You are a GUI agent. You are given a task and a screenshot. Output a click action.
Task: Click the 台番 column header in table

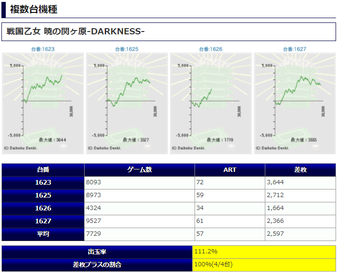43,170
